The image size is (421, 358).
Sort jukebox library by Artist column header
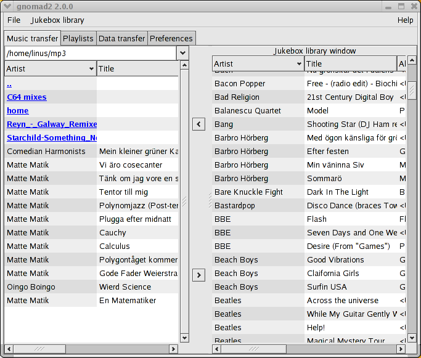[x=258, y=64]
